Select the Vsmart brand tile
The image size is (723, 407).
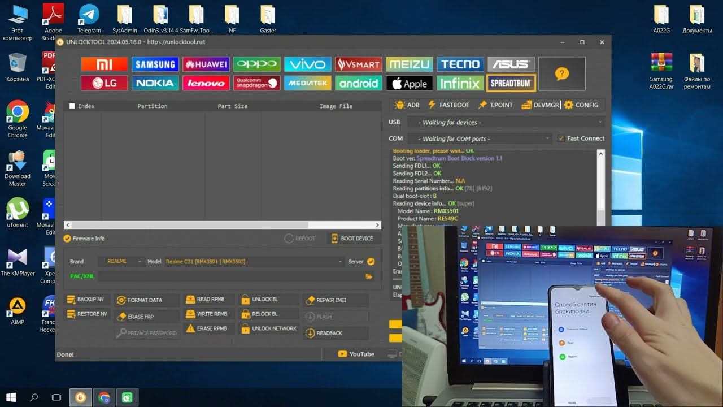[358, 64]
